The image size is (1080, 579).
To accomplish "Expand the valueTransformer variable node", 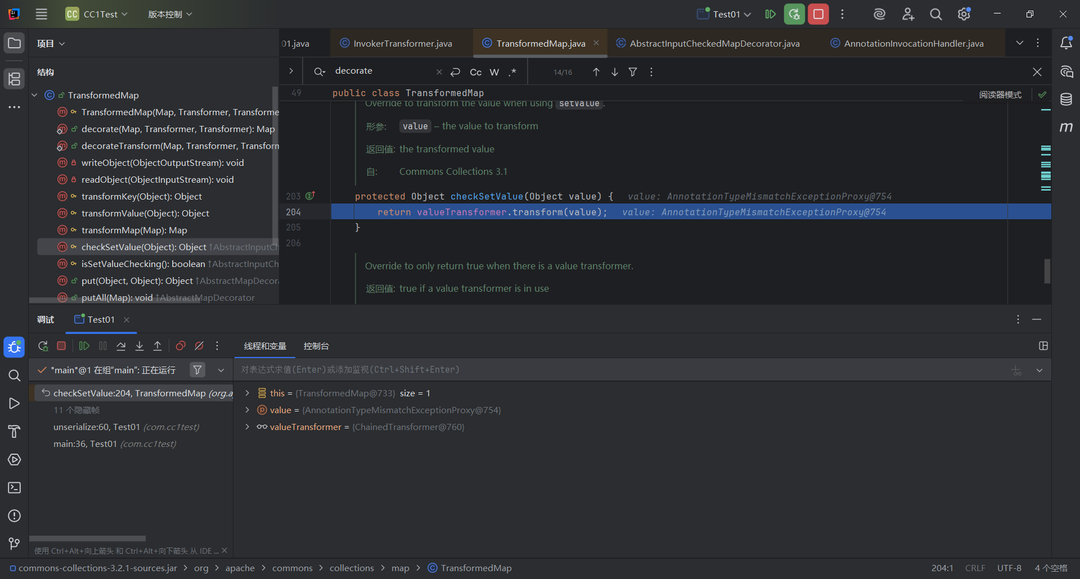I will pyautogui.click(x=247, y=427).
